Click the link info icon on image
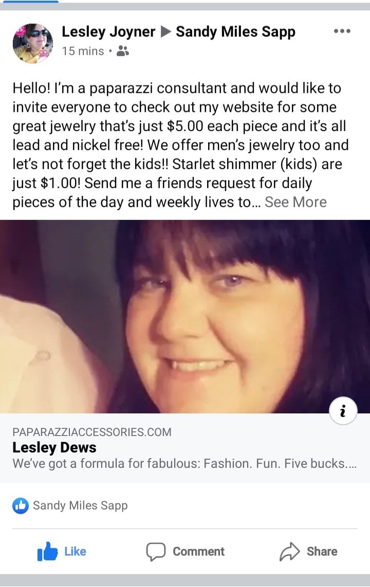The width and height of the screenshot is (370, 587). coord(343,411)
